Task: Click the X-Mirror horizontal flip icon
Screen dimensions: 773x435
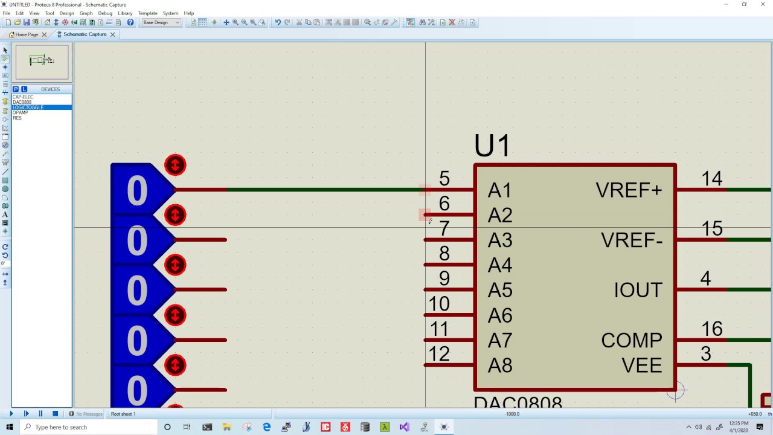Action: pyautogui.click(x=5, y=274)
